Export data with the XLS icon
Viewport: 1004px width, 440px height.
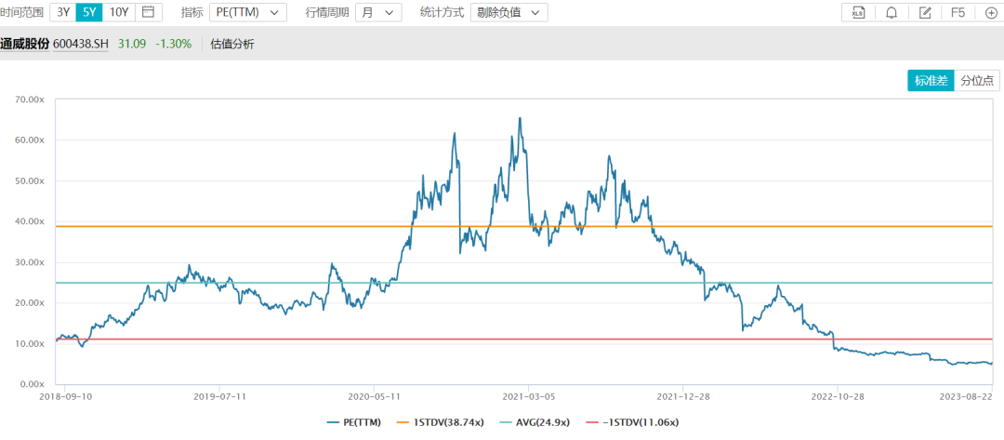(x=858, y=12)
